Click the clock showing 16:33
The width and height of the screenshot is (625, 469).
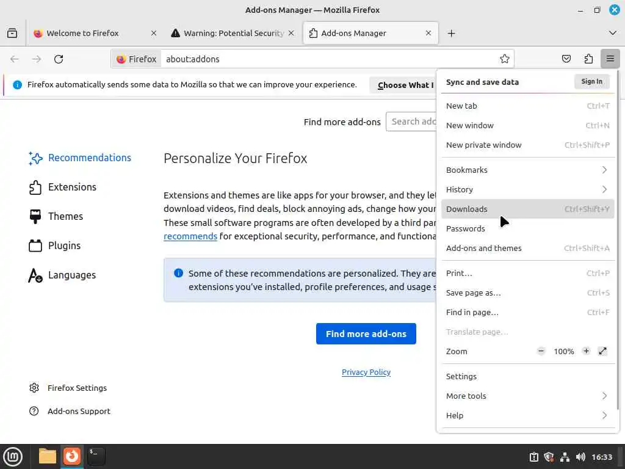[602, 457]
